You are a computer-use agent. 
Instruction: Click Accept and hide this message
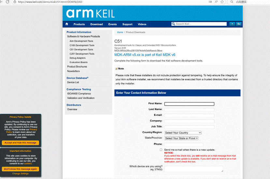(x=21, y=143)
